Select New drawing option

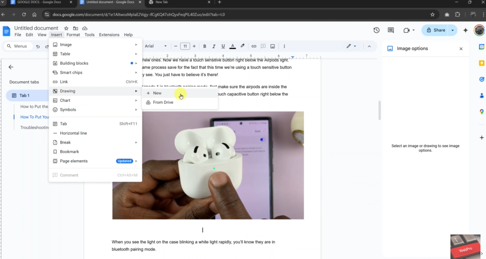point(180,93)
